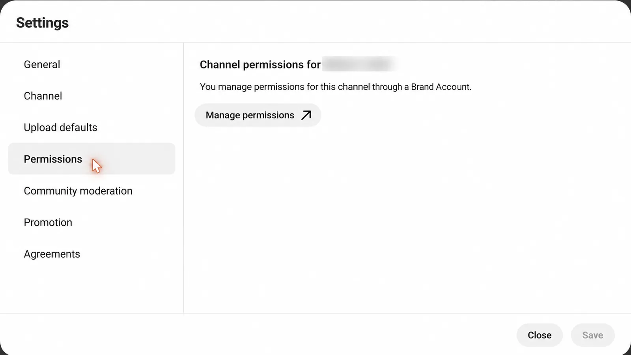Screen dimensions: 631x355
Task: Select Channel in the settings sidebar
Action: (91, 96)
